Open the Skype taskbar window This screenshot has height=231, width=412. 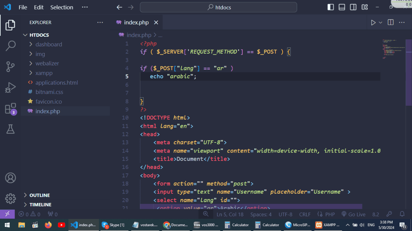coord(114,225)
